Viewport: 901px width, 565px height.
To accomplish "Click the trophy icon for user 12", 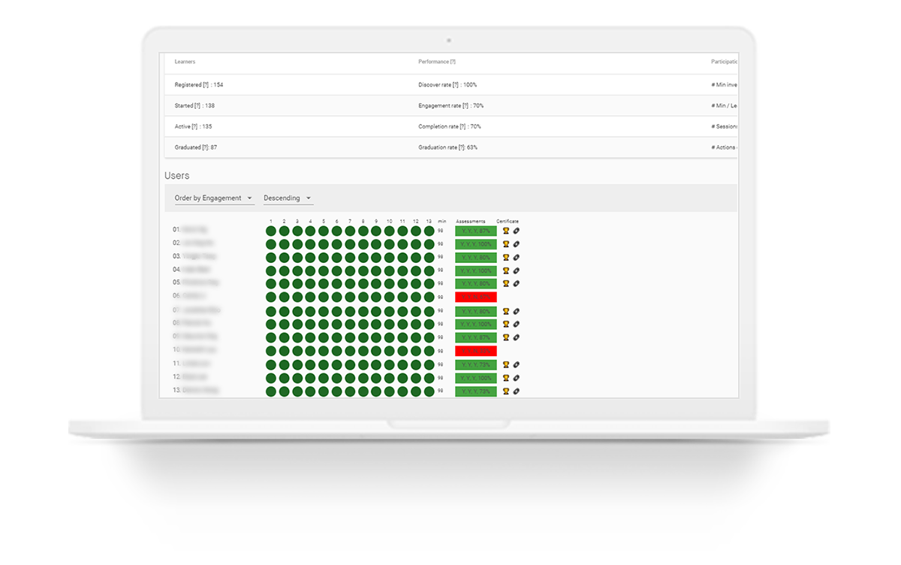I will coord(505,377).
